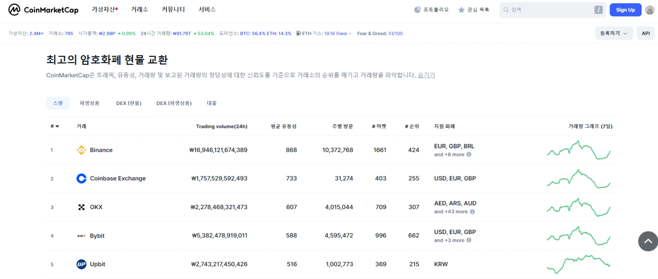
Task: Switch to the 대출 tab
Action: [x=212, y=103]
